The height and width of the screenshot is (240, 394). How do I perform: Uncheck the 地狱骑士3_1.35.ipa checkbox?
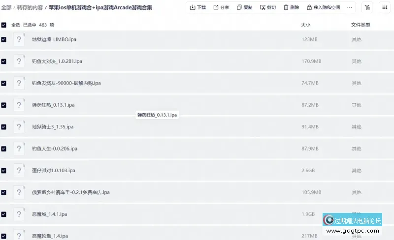click(4, 127)
